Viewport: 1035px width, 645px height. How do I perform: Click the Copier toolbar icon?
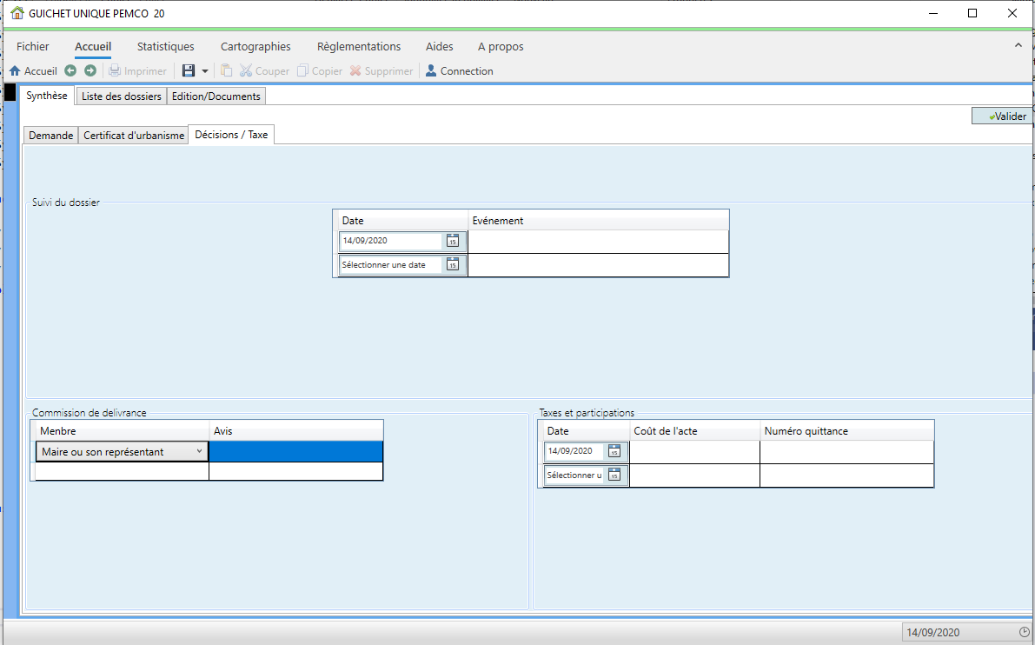pyautogui.click(x=303, y=70)
